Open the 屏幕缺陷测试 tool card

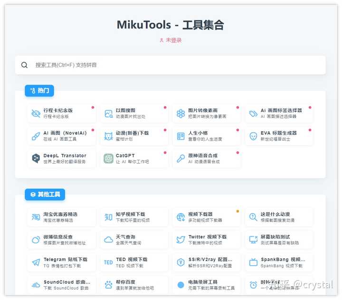pyautogui.click(x=279, y=240)
